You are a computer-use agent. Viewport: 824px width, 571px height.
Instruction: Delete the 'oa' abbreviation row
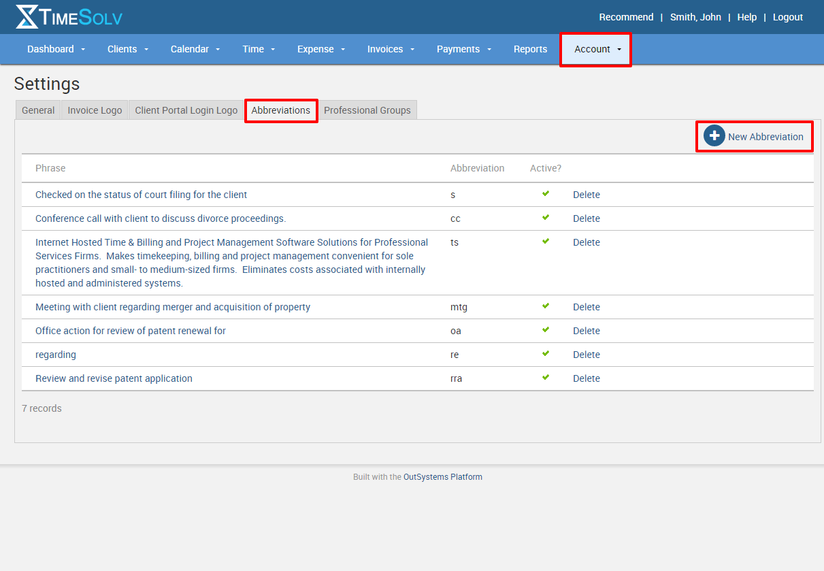(x=586, y=331)
